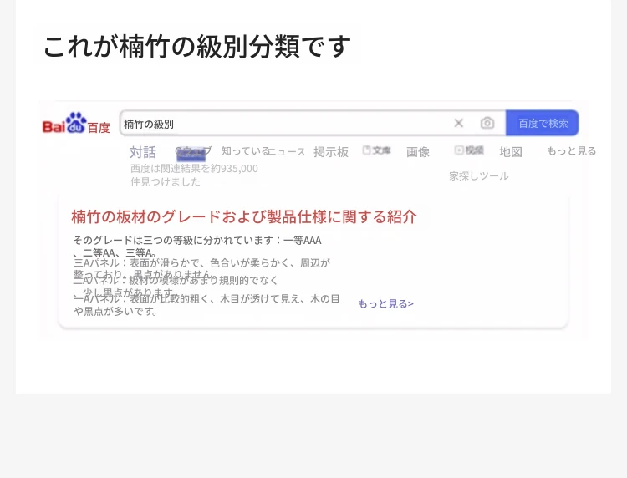
Task: Clear the search query with the X icon
Action: [x=458, y=123]
